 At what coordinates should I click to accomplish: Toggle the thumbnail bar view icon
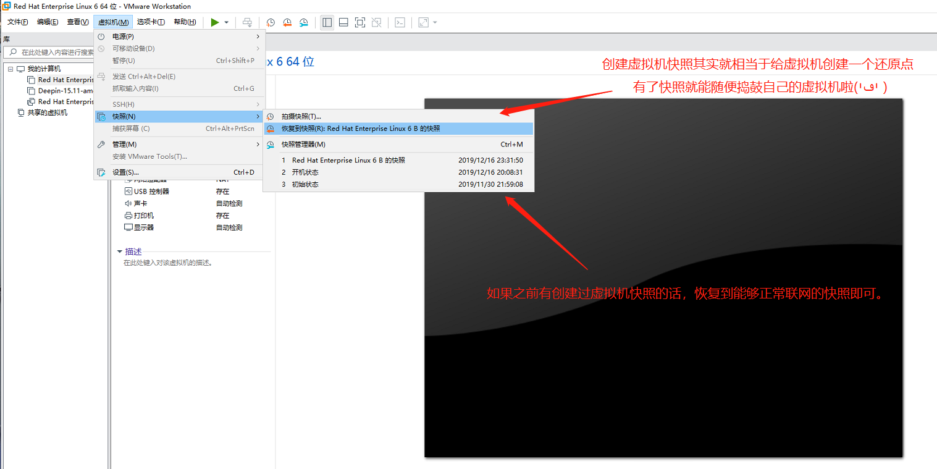pyautogui.click(x=343, y=22)
